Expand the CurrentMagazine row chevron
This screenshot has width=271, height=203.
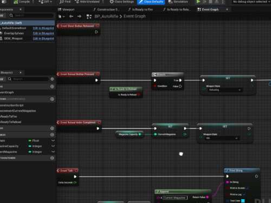coord(53,152)
